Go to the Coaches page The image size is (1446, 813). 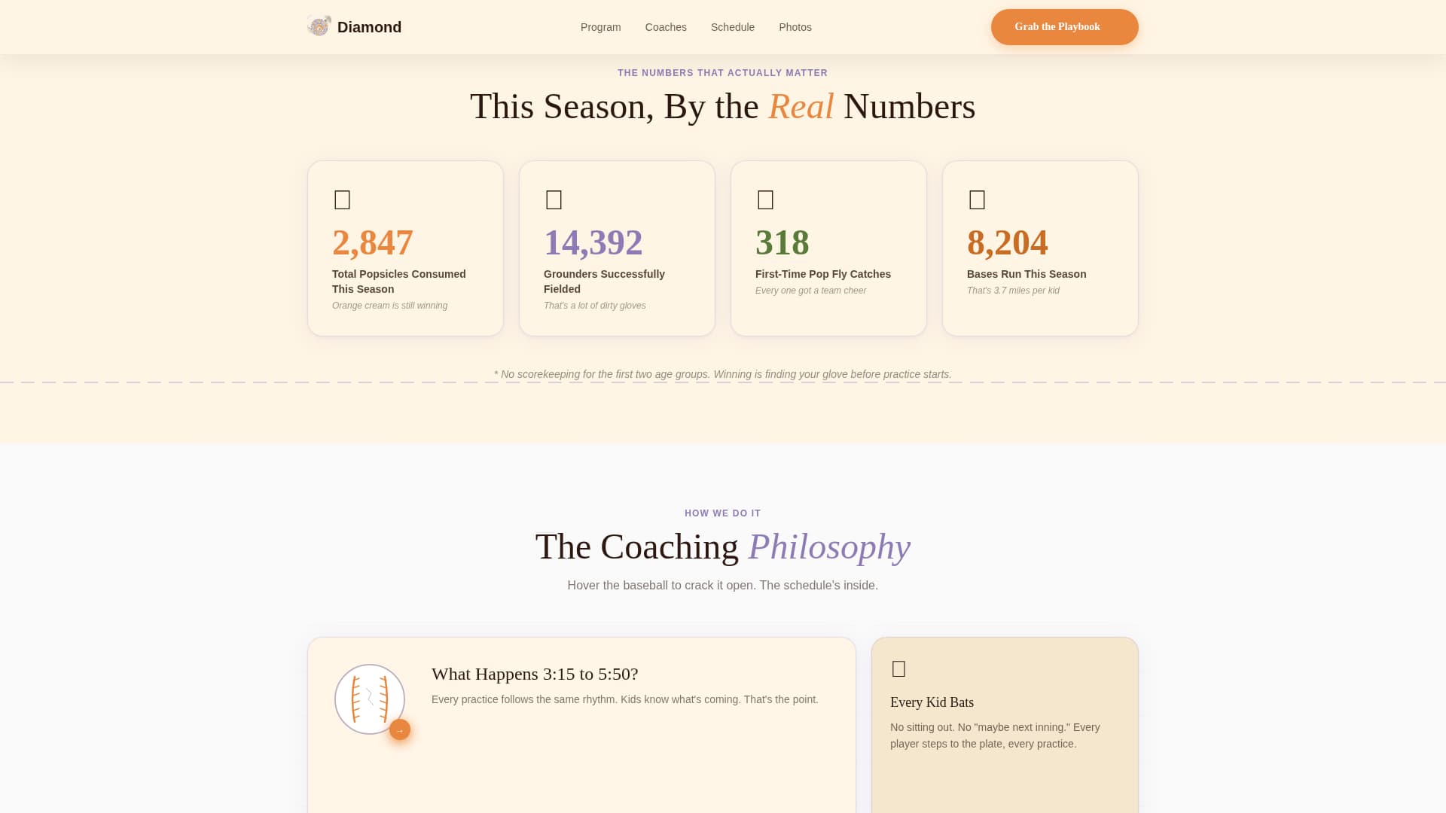[x=666, y=27]
